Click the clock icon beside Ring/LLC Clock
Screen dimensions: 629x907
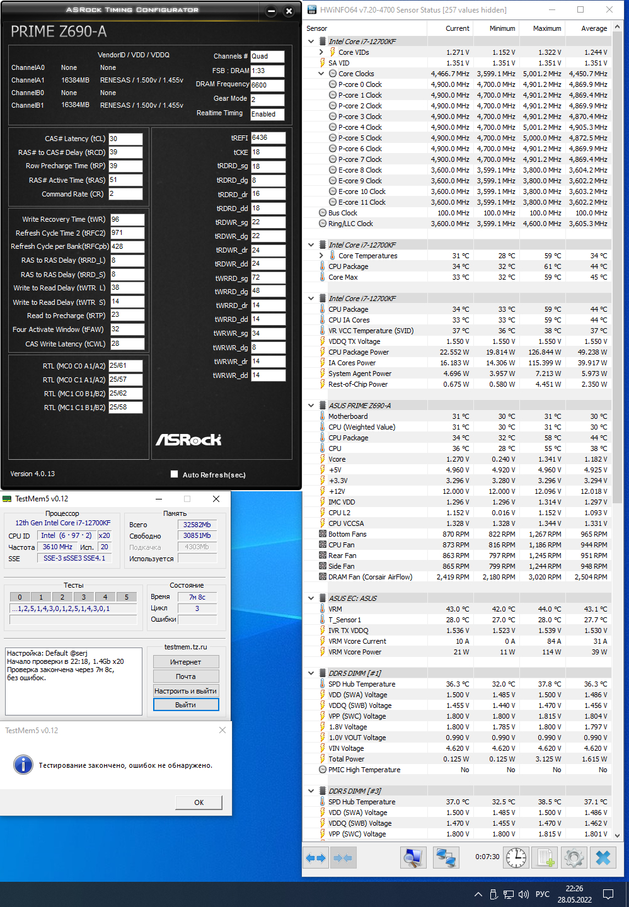tap(323, 224)
